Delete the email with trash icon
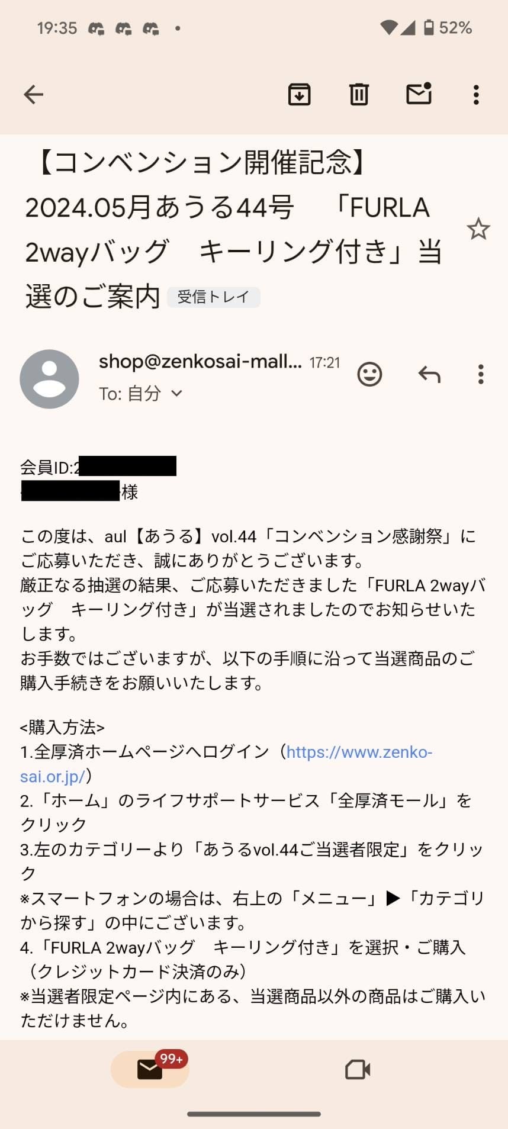Screen dimensions: 508x1129 (359, 95)
